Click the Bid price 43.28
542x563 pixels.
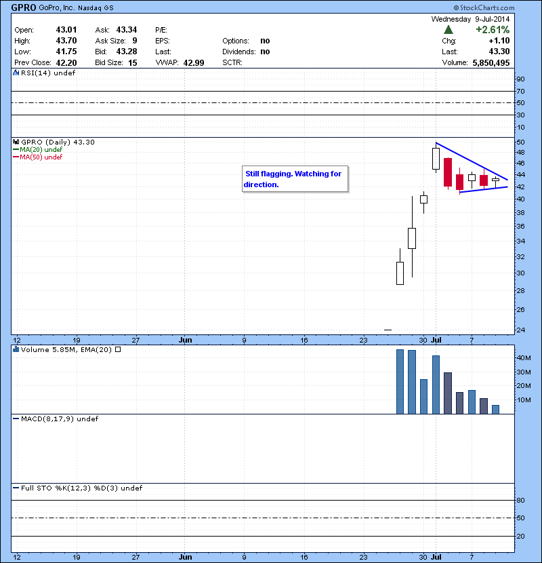(x=127, y=52)
